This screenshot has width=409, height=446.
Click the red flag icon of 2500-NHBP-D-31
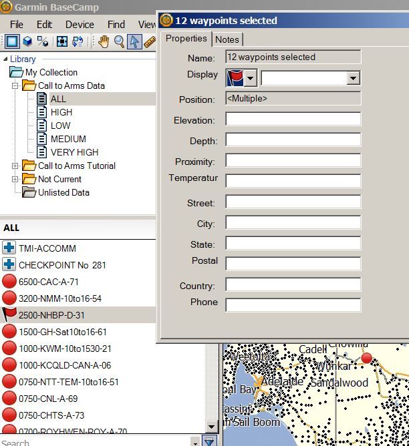[9, 314]
